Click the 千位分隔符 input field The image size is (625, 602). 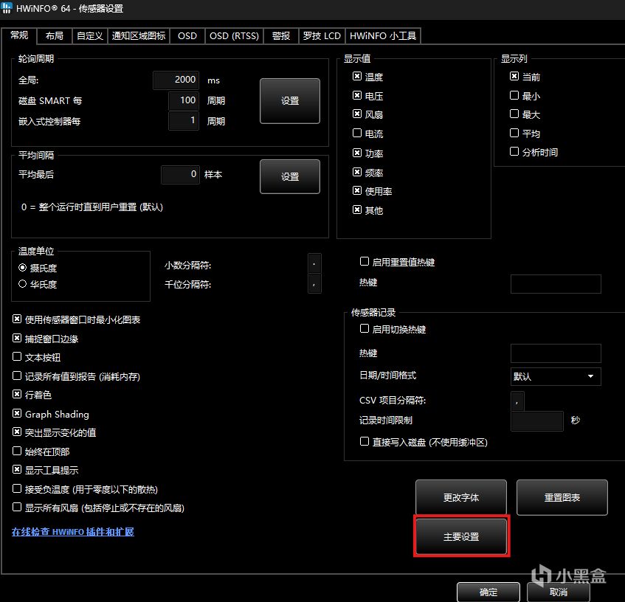[314, 284]
